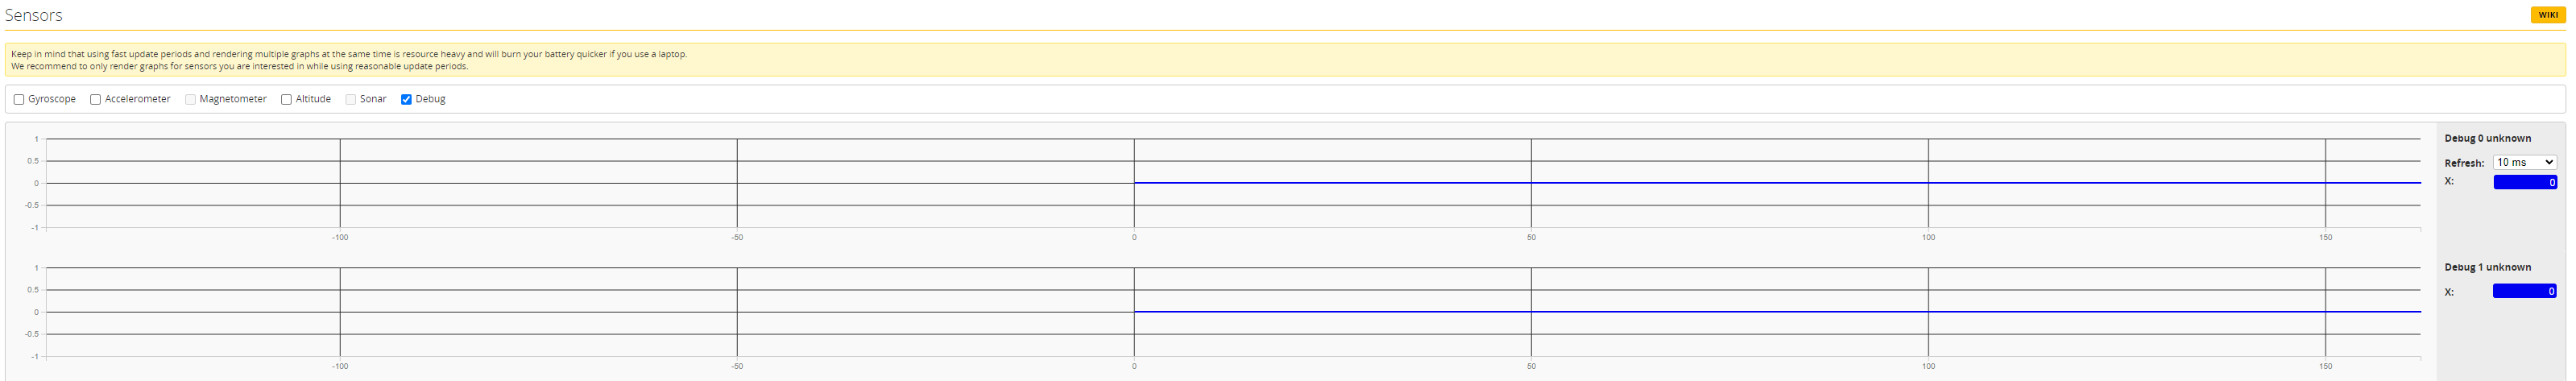
Task: Uncheck the Debug checkbox
Action: coord(406,100)
